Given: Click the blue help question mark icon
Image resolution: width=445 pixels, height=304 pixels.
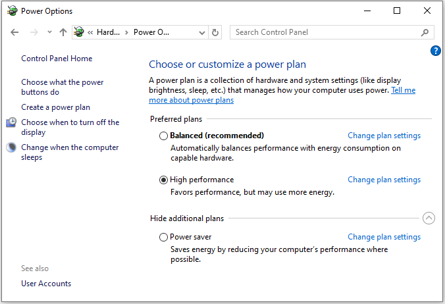Looking at the screenshot, I should point(435,51).
